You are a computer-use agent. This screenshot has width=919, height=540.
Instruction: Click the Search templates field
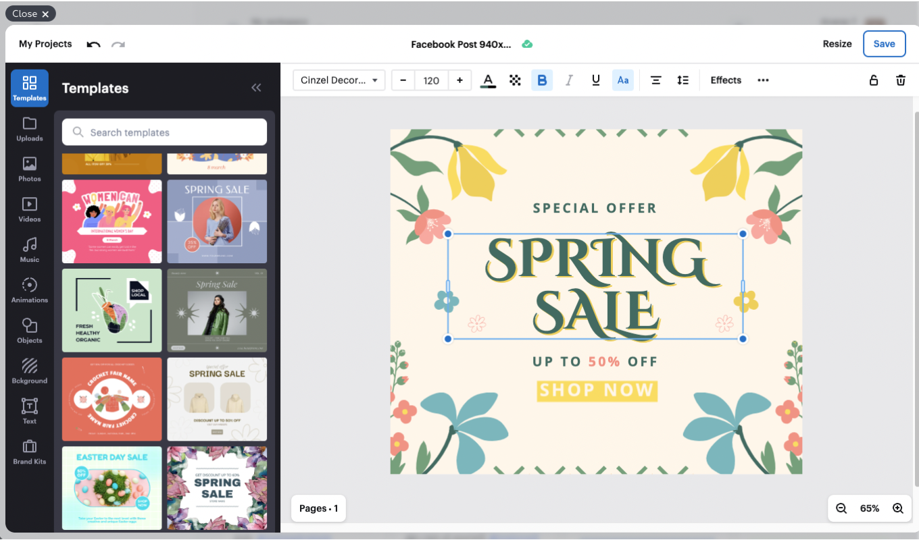pos(164,132)
